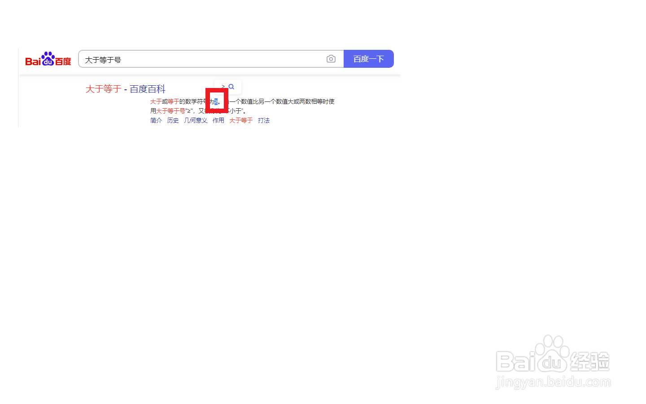Click the Baidu logo
The image size is (646, 404).
coord(48,59)
